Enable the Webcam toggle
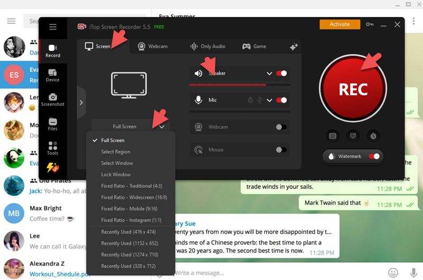The image size is (423, 280). 281,127
